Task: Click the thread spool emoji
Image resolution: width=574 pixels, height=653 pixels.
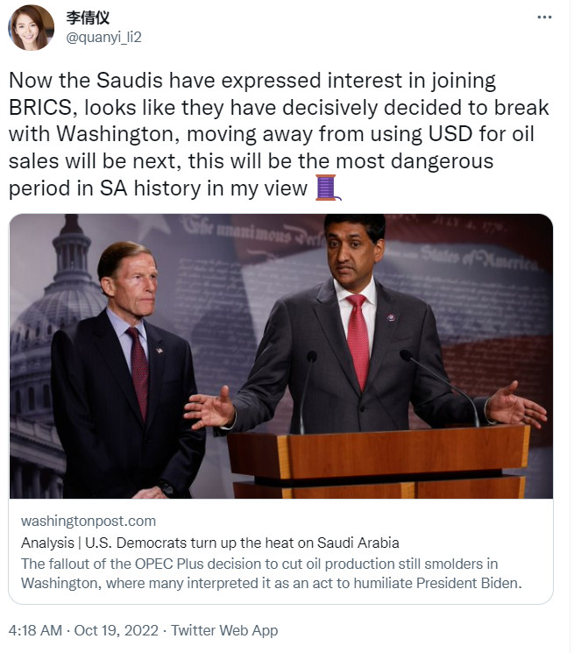Action: [x=326, y=188]
